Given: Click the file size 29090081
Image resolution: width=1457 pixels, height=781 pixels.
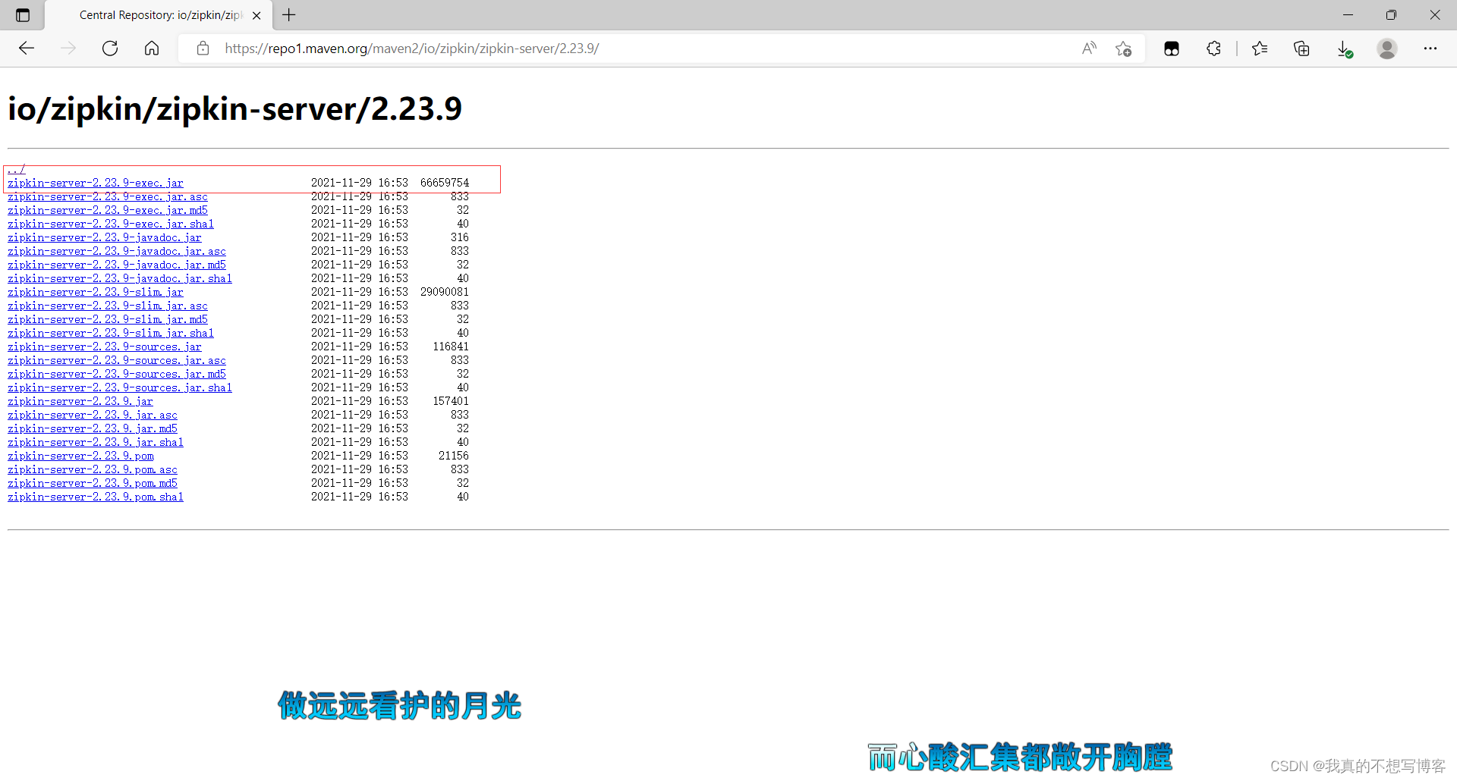Looking at the screenshot, I should [445, 292].
